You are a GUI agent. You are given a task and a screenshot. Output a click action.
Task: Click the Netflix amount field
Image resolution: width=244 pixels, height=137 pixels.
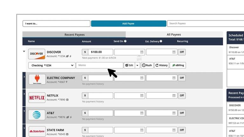pos(100,95)
